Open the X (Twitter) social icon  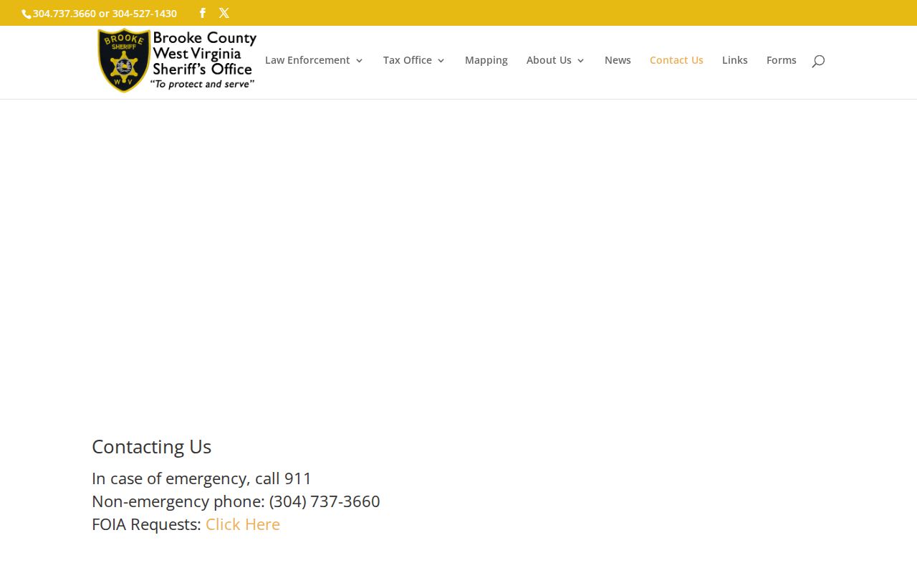(224, 13)
